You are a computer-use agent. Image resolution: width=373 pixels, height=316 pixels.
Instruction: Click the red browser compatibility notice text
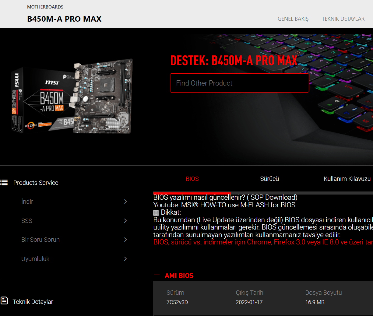coord(263,242)
